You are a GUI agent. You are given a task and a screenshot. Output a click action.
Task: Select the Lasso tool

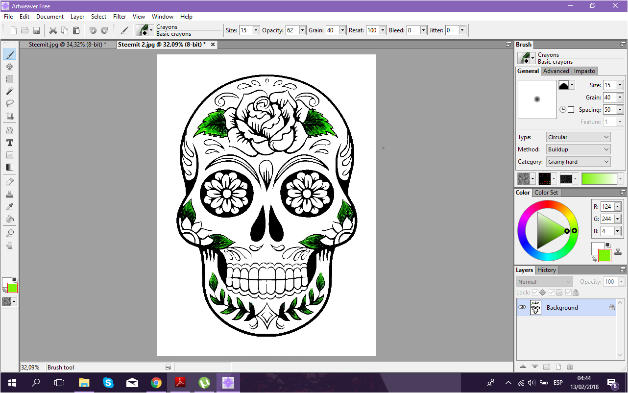[x=9, y=103]
